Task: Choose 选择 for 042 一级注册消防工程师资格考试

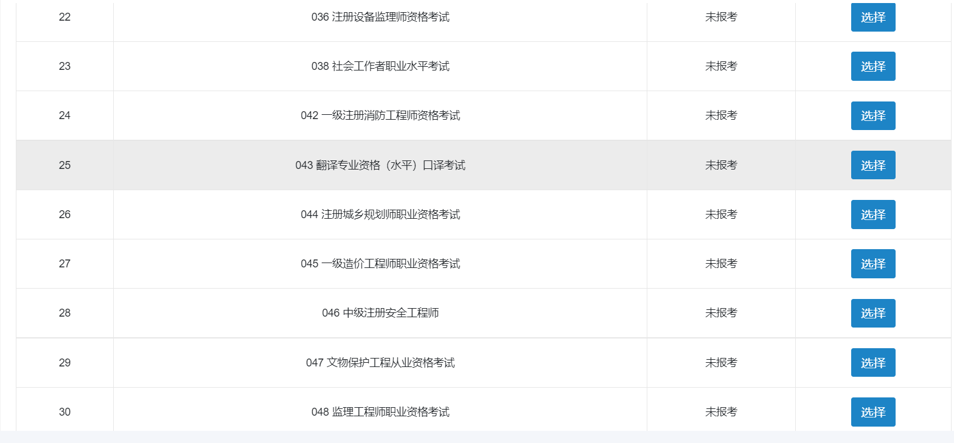Action: click(x=873, y=115)
